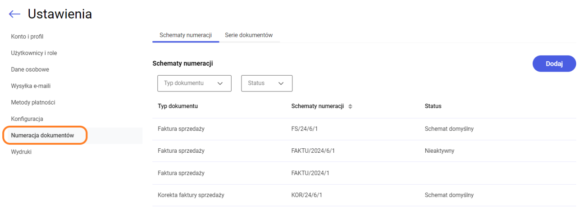Go to Konfiguracja section
The width and height of the screenshot is (588, 210).
(27, 119)
